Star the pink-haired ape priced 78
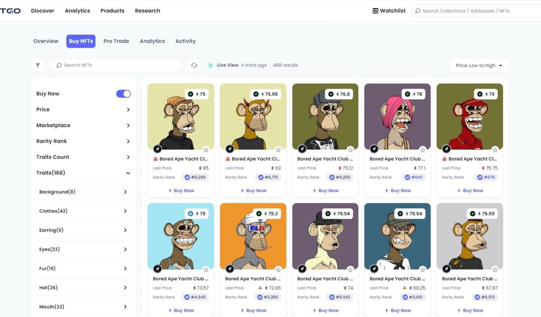Screen dimensions: 541x317 pyautogui.click(x=423, y=150)
